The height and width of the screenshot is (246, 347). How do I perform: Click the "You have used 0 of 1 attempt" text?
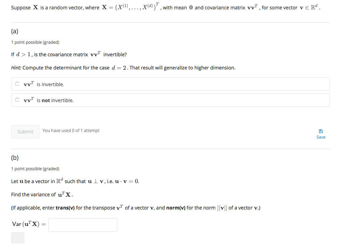(71, 130)
